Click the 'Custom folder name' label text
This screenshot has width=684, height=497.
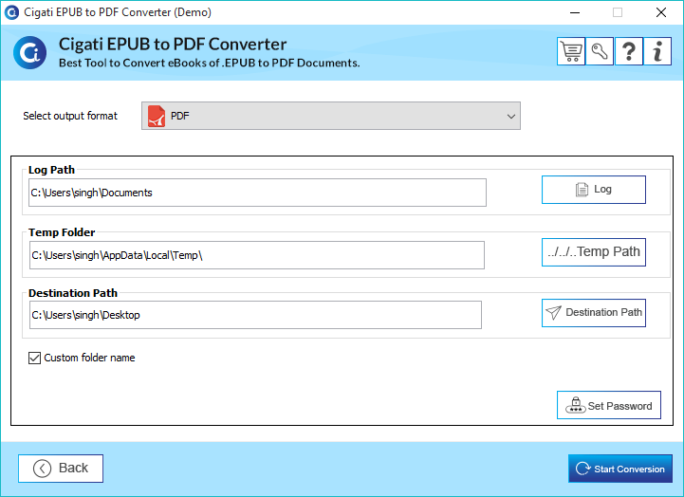(x=89, y=358)
